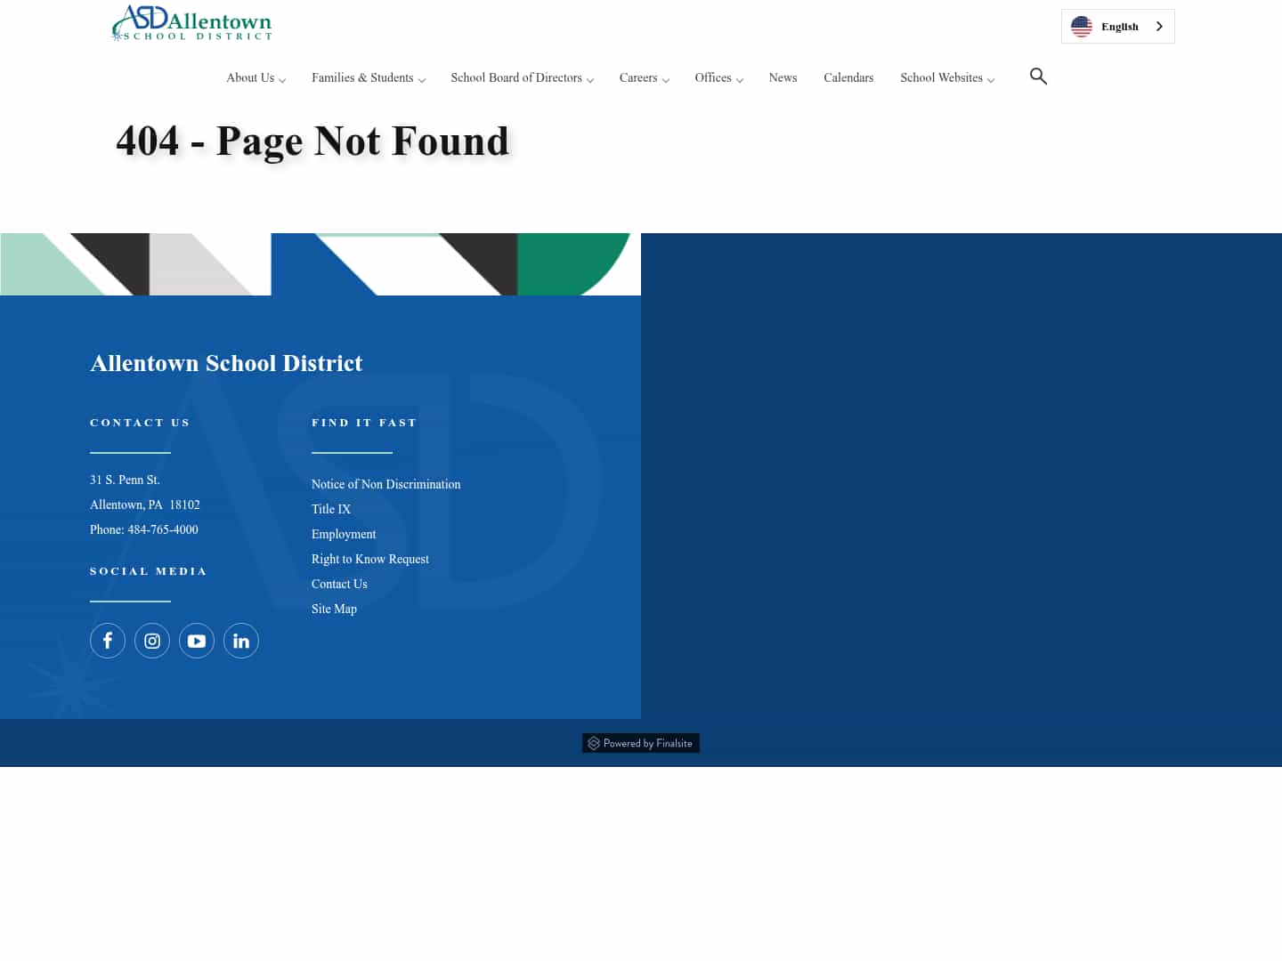Open the site search
This screenshot has width=1282, height=961.
[1038, 77]
